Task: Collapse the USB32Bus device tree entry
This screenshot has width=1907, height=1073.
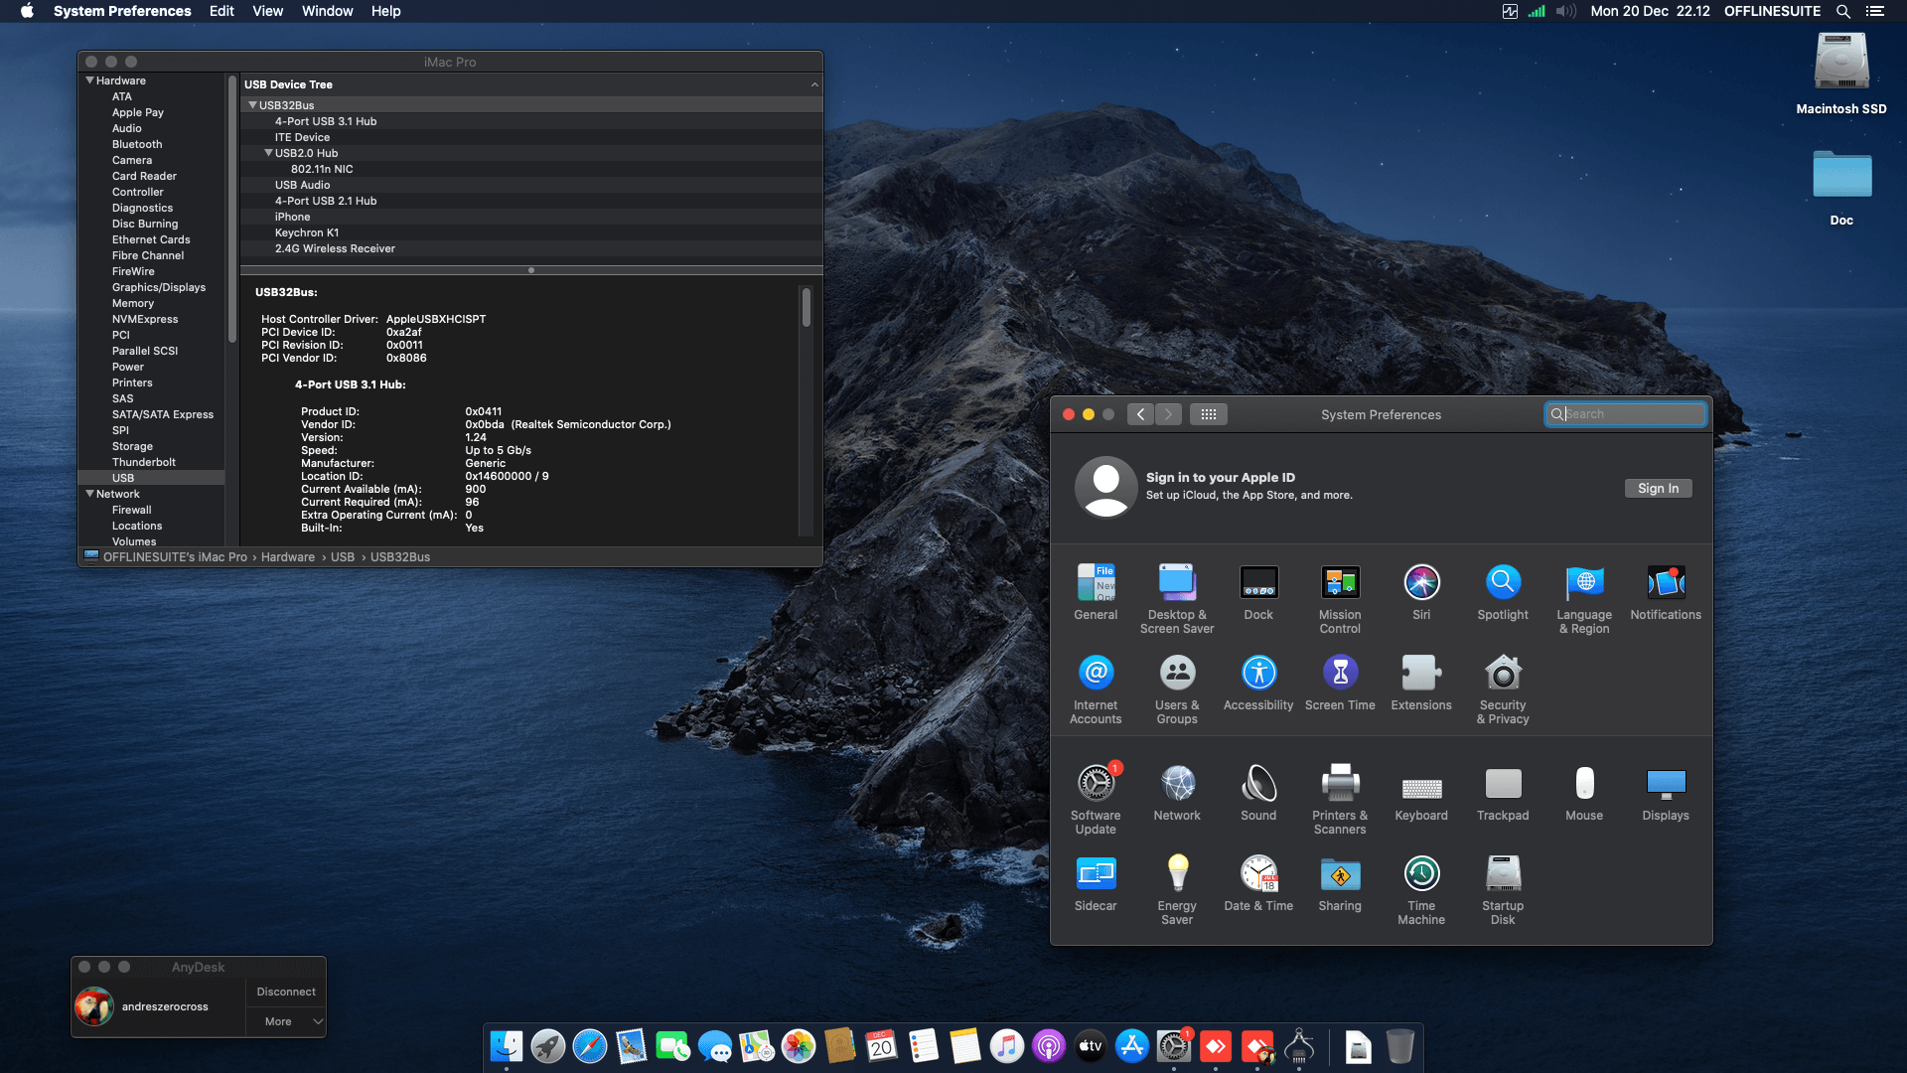Action: 252,104
